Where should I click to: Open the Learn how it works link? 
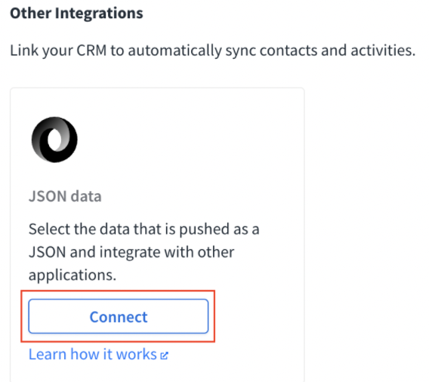click(98, 354)
